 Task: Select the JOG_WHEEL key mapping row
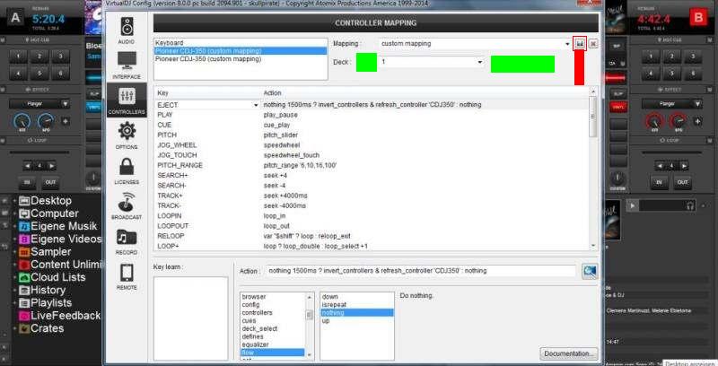372,145
